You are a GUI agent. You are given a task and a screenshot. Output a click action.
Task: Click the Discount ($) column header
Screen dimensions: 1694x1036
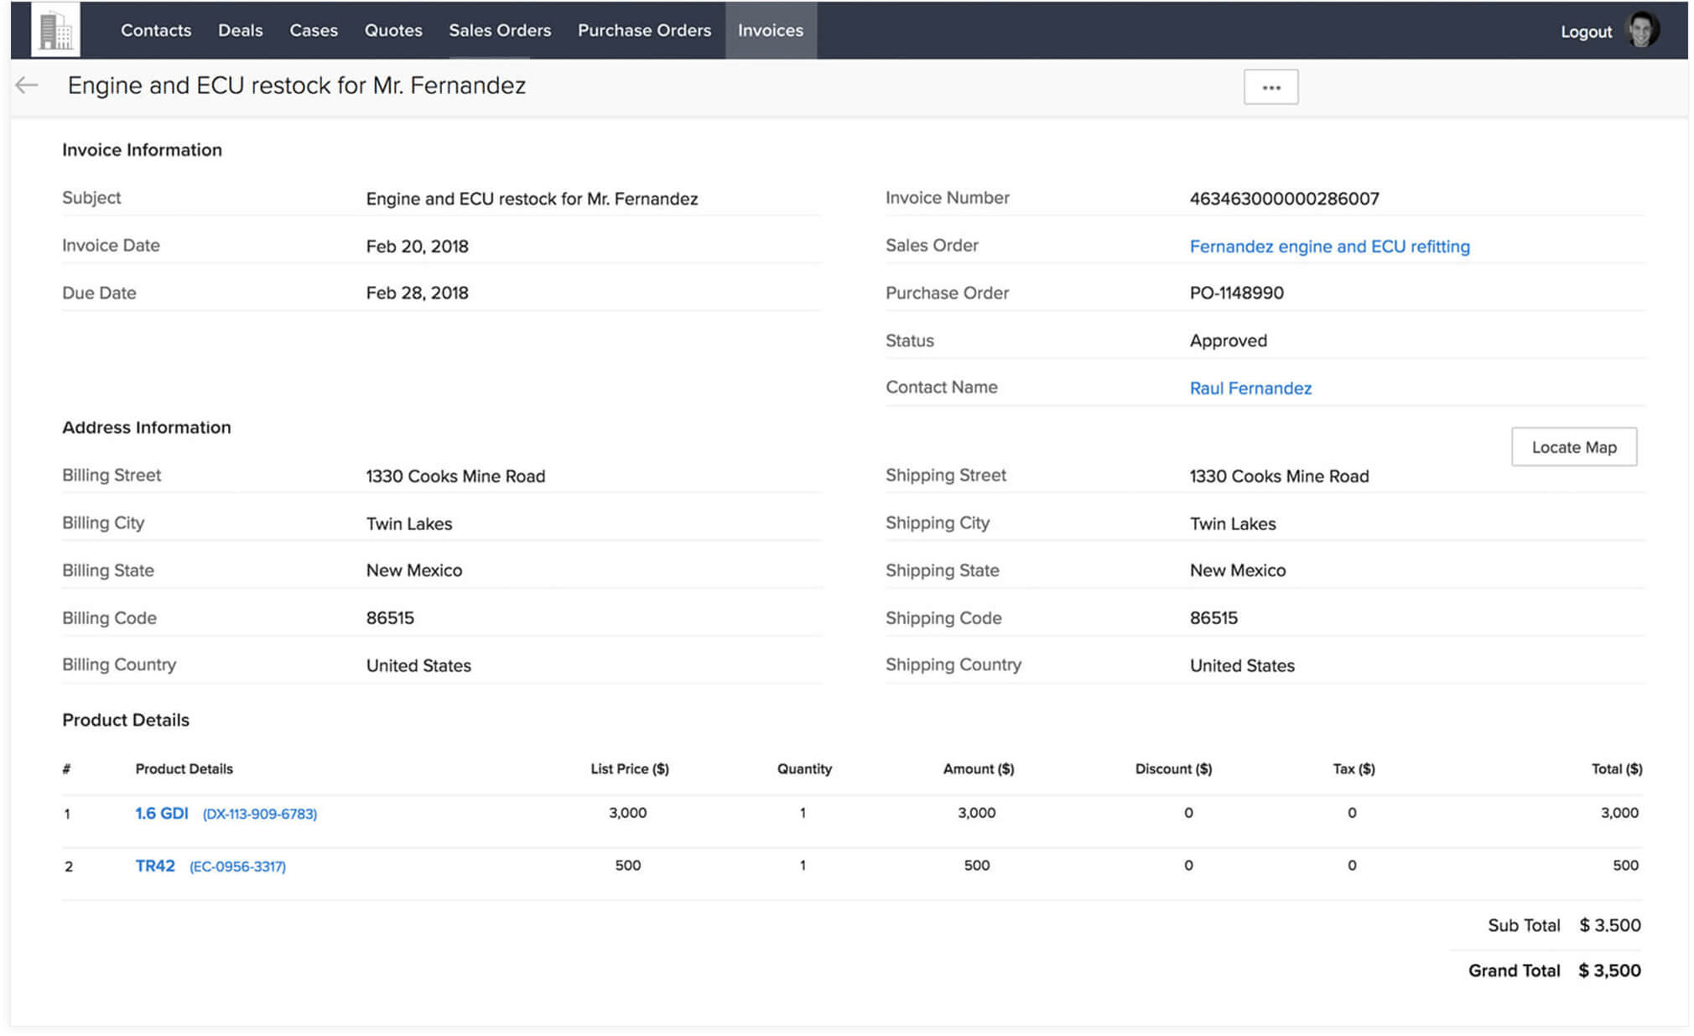1173,769
